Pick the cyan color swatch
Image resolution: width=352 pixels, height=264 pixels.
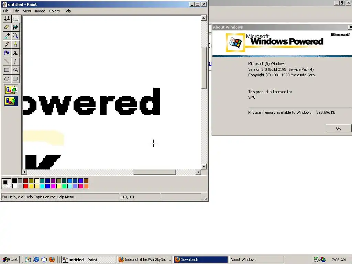click(42, 186)
